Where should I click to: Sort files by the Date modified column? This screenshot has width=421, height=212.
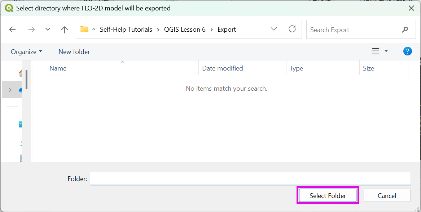(223, 68)
